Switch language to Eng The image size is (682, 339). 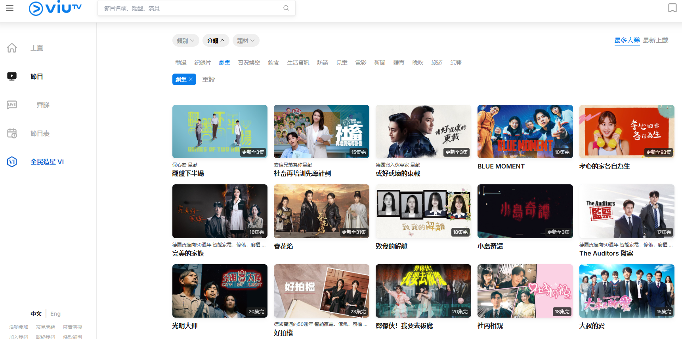(x=55, y=314)
